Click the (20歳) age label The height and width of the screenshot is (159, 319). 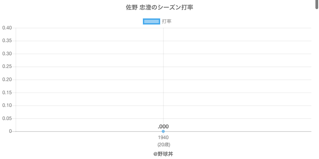click(163, 144)
